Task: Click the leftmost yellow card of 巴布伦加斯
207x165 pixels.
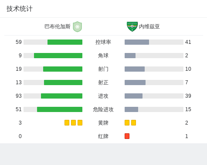Action: tap(67, 122)
